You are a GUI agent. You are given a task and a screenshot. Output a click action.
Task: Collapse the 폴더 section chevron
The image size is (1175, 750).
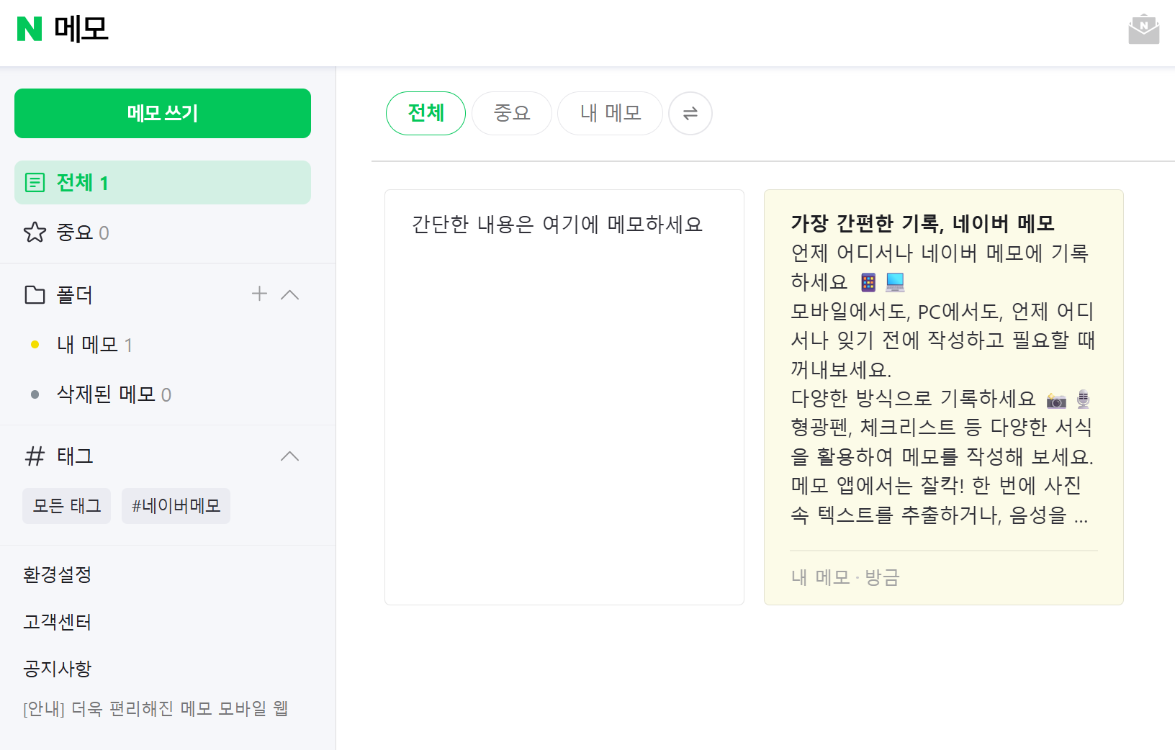(289, 294)
